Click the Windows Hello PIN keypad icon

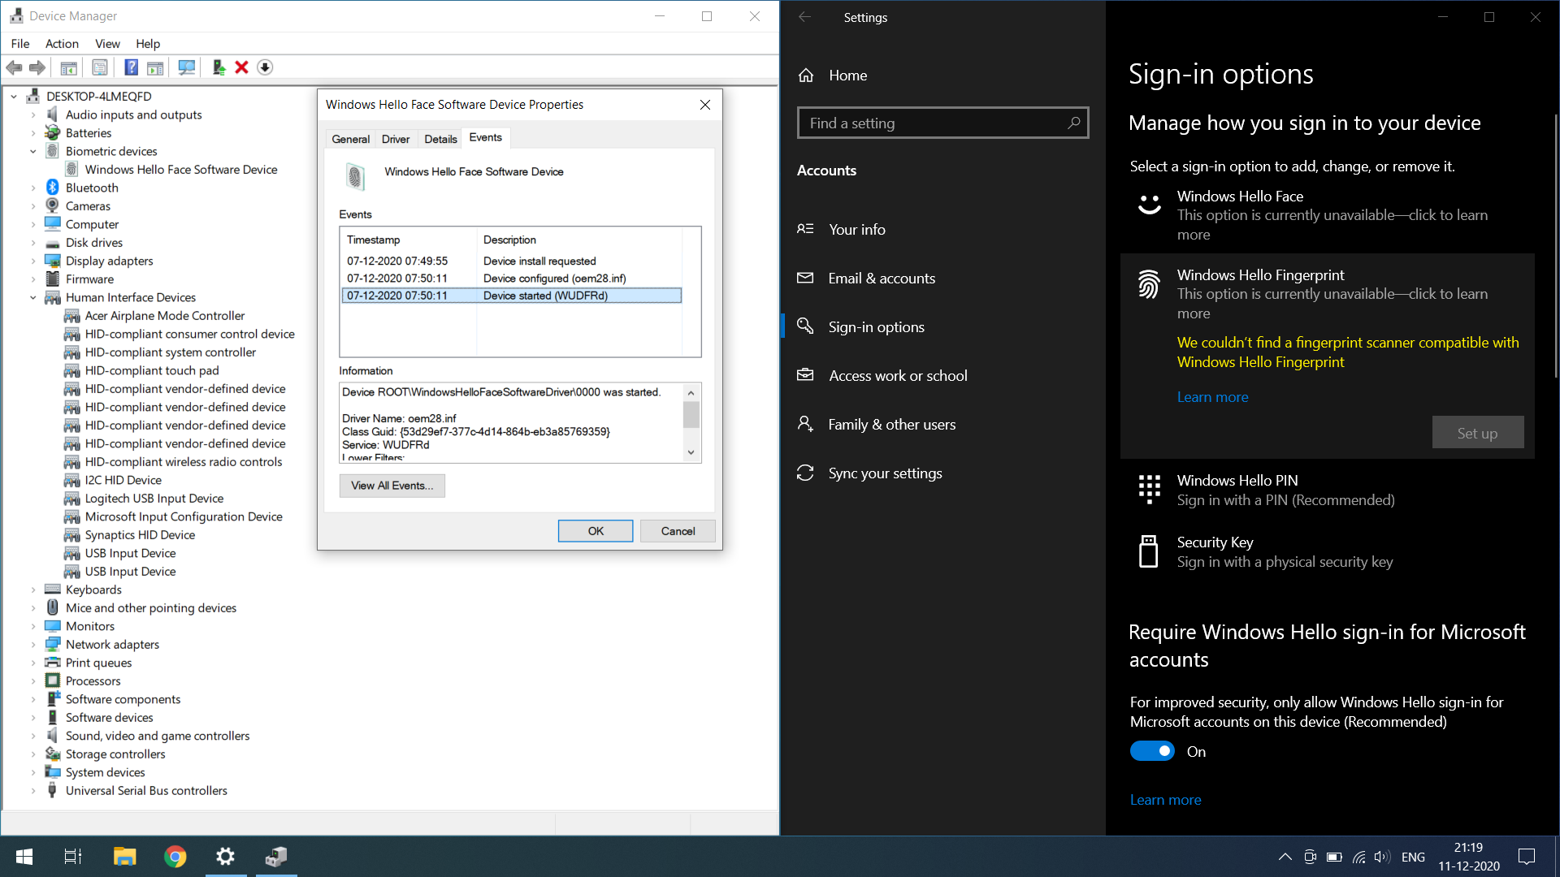coord(1149,490)
